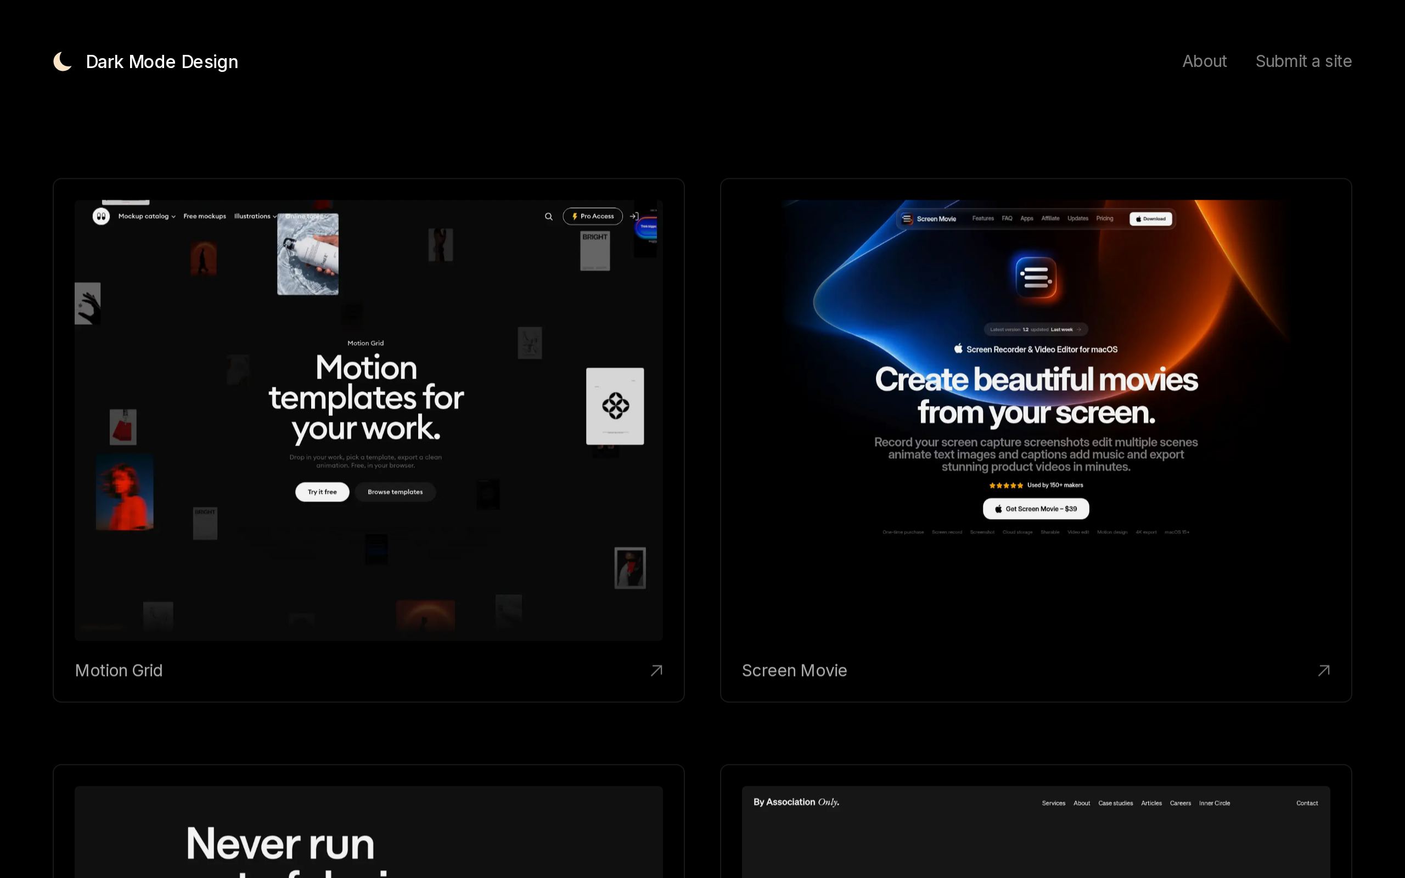The width and height of the screenshot is (1405, 878).
Task: Click the Pro Access button
Action: (x=593, y=216)
